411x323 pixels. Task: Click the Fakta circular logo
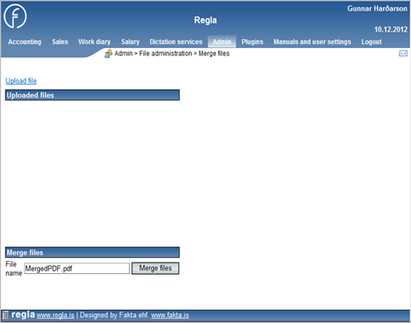pyautogui.click(x=15, y=16)
